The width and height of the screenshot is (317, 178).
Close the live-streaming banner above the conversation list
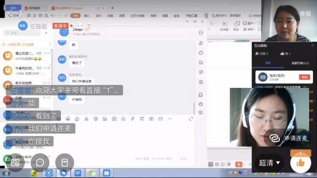(50, 44)
